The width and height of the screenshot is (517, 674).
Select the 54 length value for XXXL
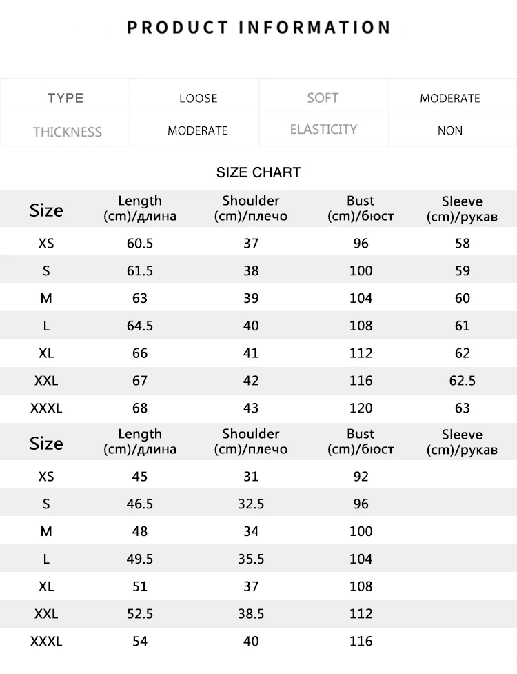click(x=140, y=642)
